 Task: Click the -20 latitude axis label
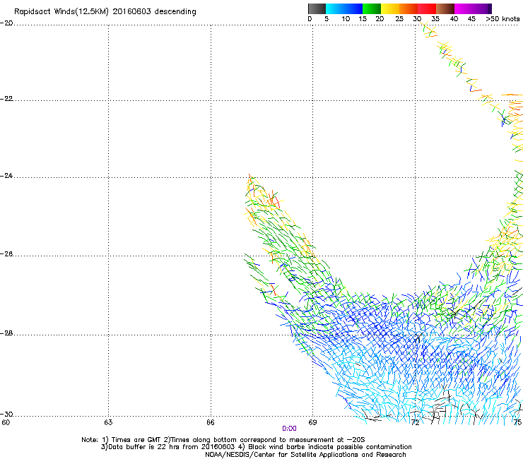pyautogui.click(x=6, y=23)
